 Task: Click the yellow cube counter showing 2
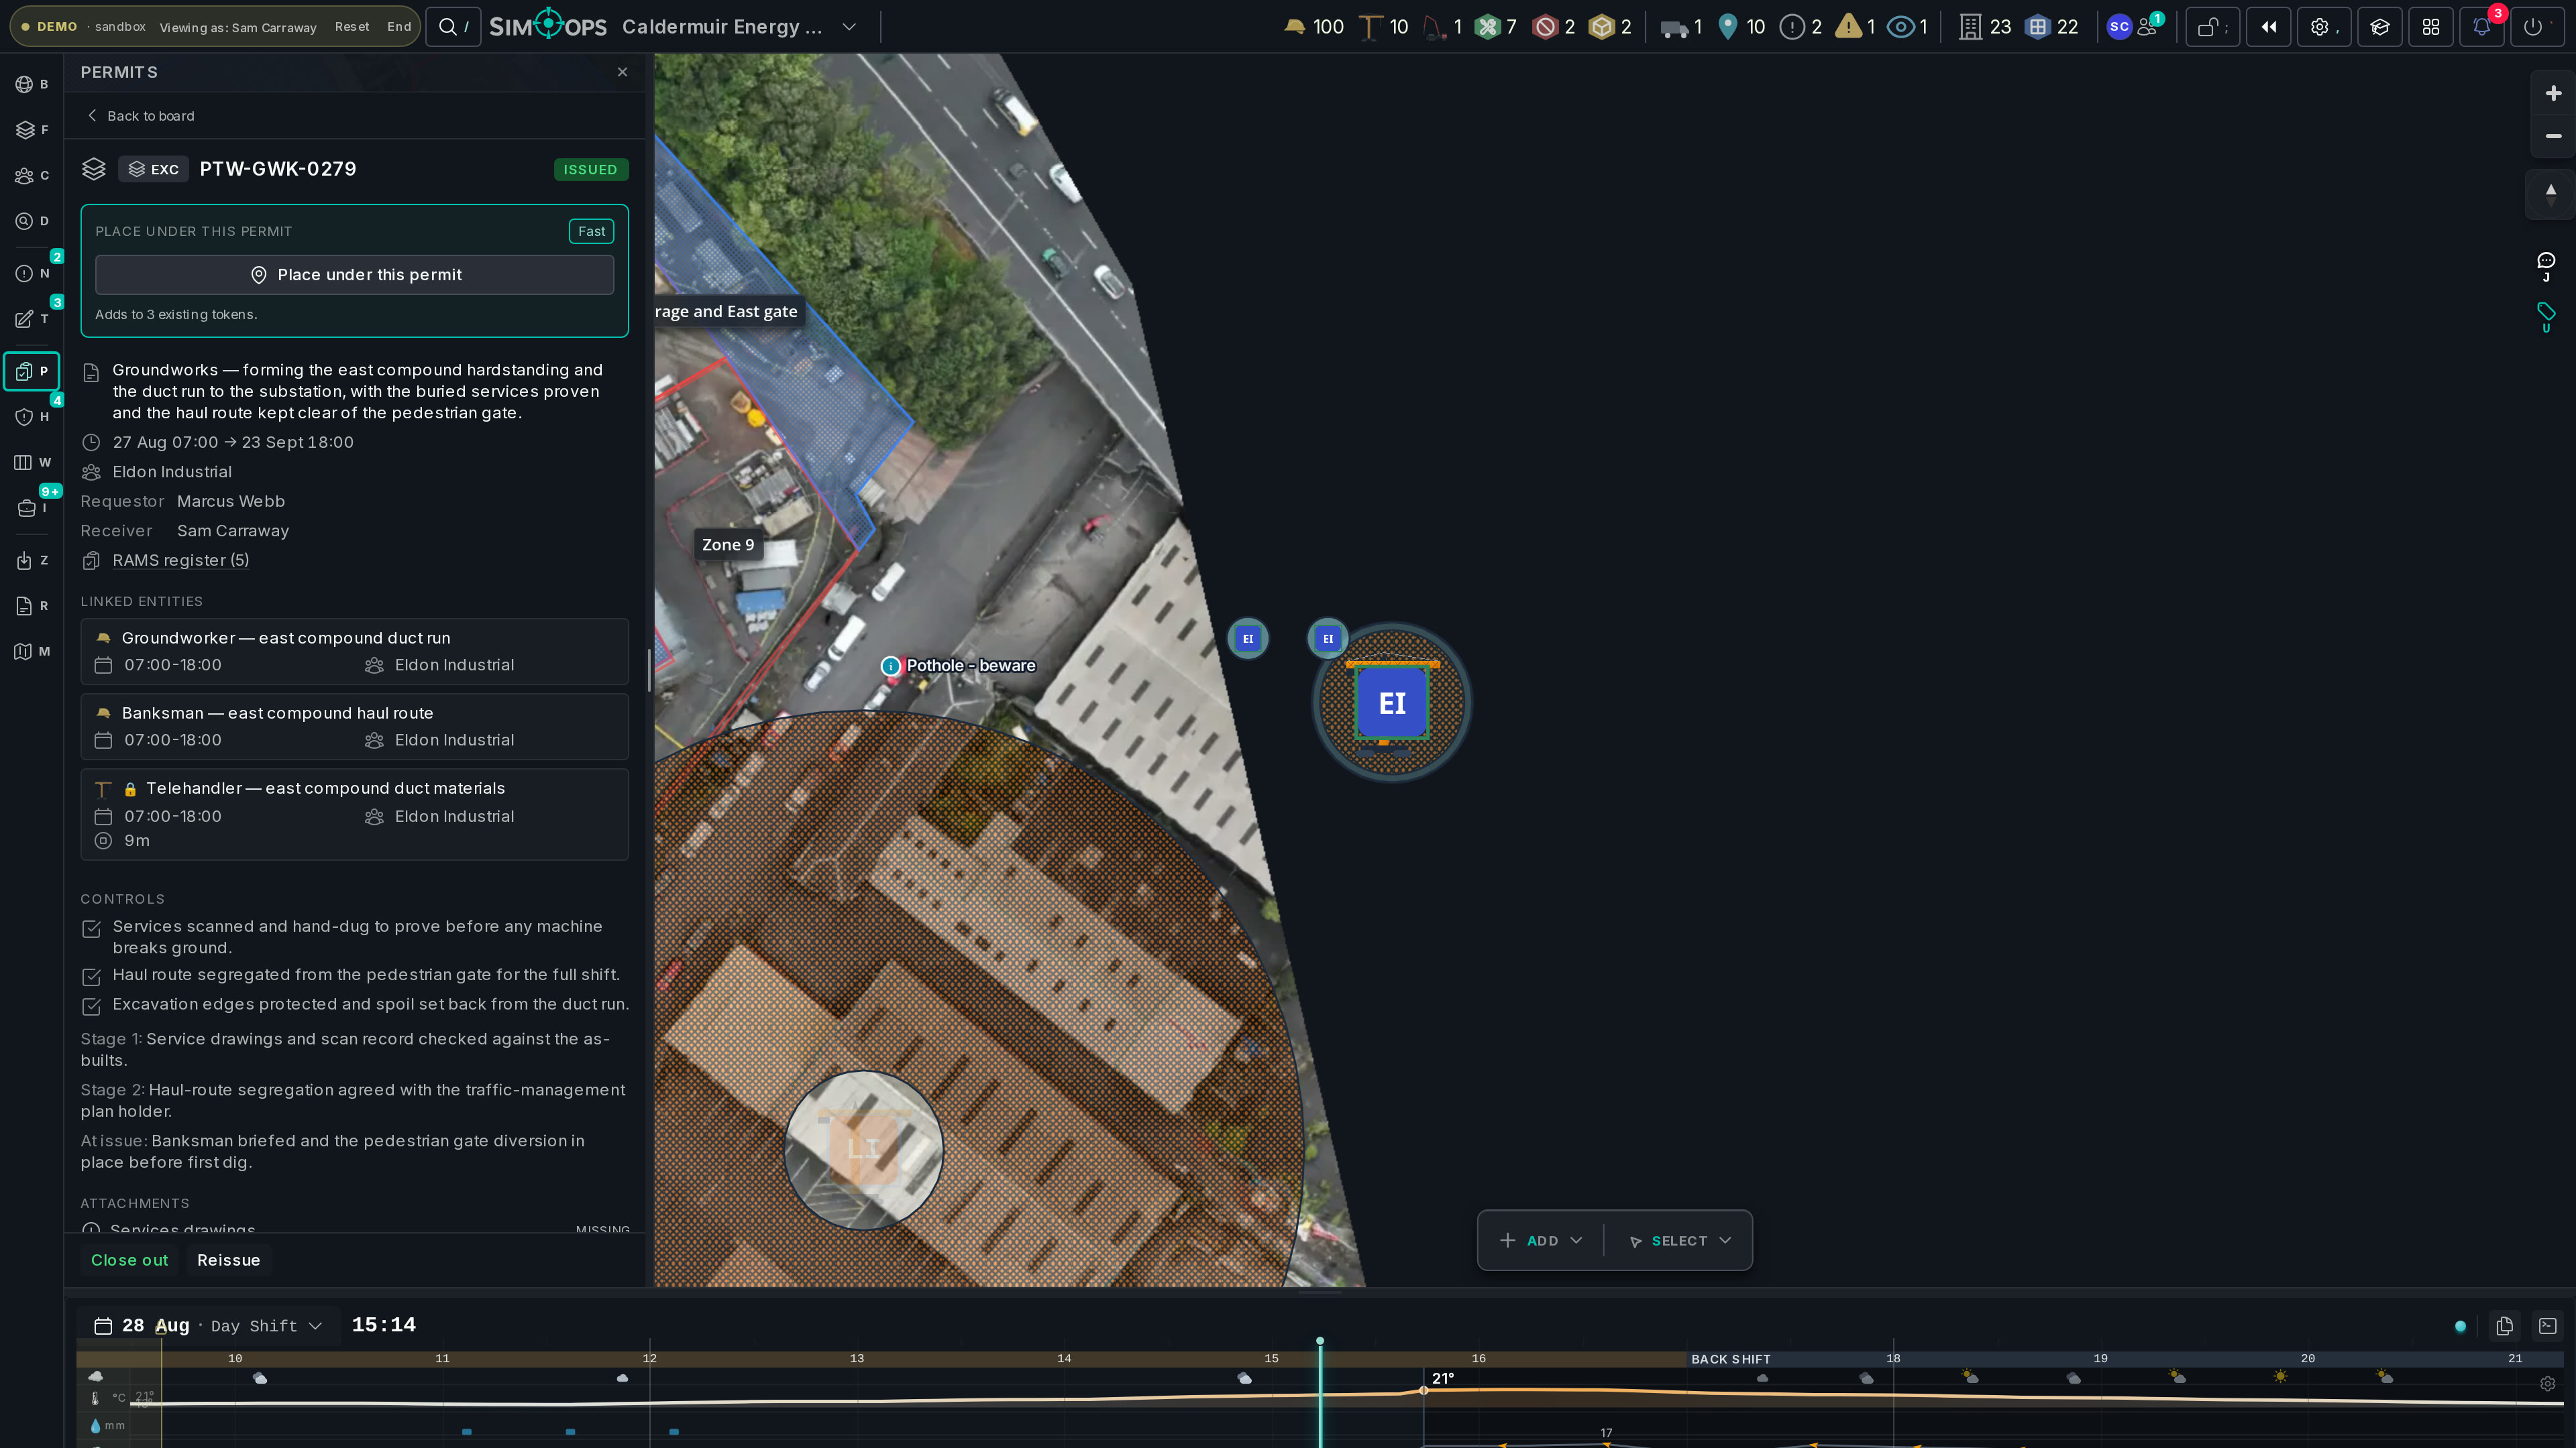(1610, 27)
